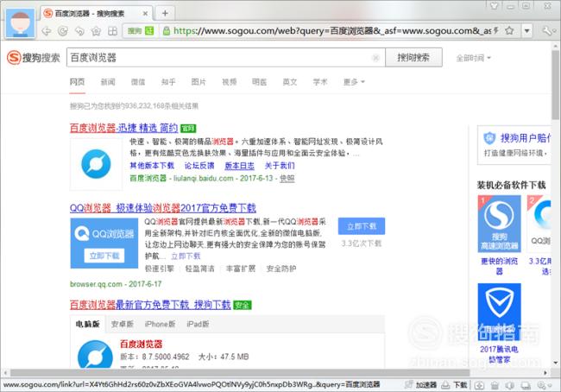
Task: Switch to the 明医 search tab
Action: [x=260, y=82]
